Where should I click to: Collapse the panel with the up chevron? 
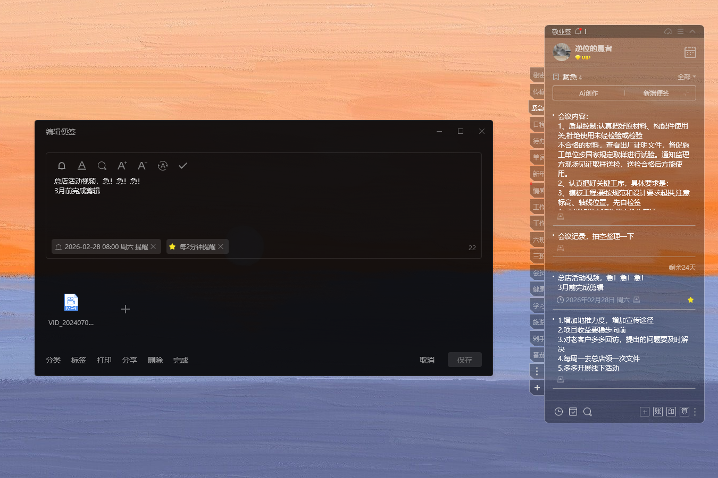point(692,31)
